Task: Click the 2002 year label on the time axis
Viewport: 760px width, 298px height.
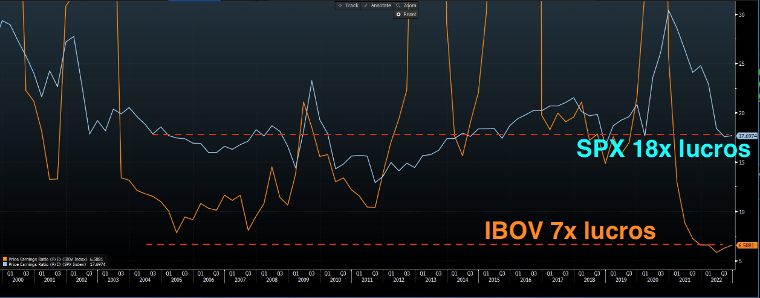Action: tap(81, 280)
